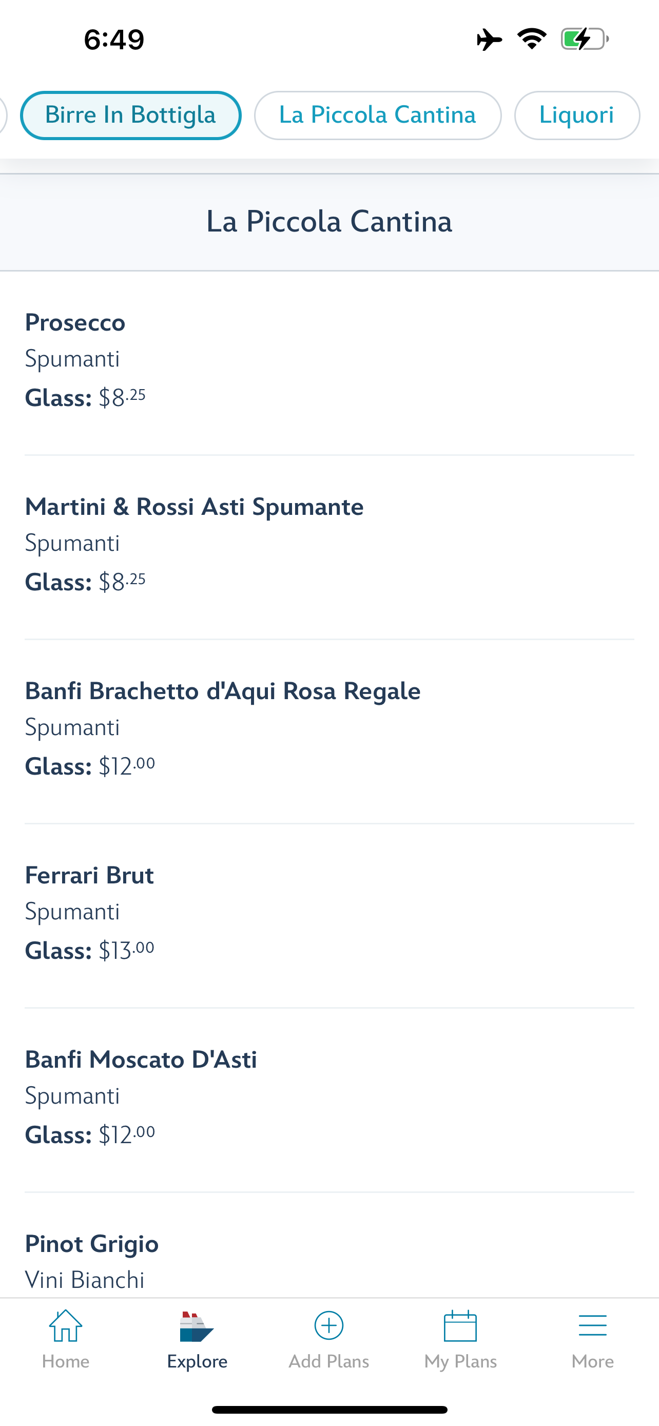Open the More hamburger menu icon

pyautogui.click(x=592, y=1326)
